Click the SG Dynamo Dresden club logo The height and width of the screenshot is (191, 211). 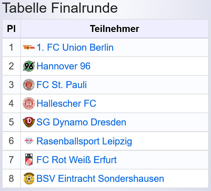coord(29,122)
